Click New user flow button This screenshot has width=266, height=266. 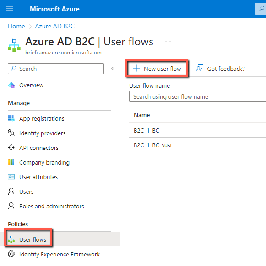pyautogui.click(x=157, y=69)
